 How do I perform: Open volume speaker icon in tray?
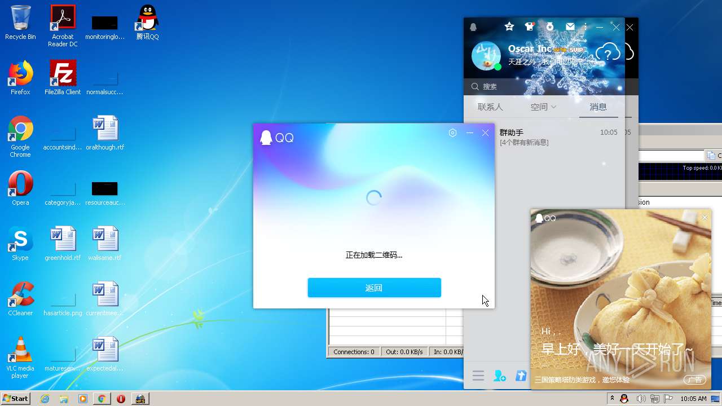pos(641,399)
